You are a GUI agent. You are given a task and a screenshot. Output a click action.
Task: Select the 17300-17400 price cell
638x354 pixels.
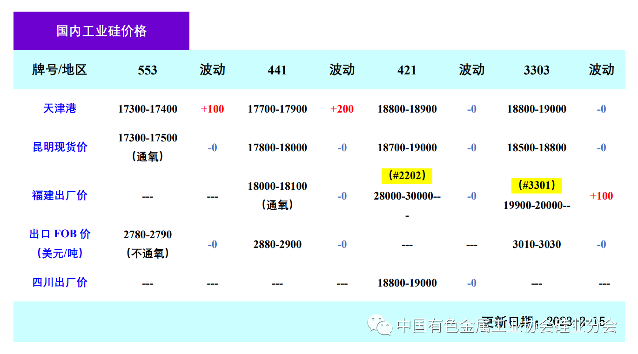pyautogui.click(x=148, y=109)
